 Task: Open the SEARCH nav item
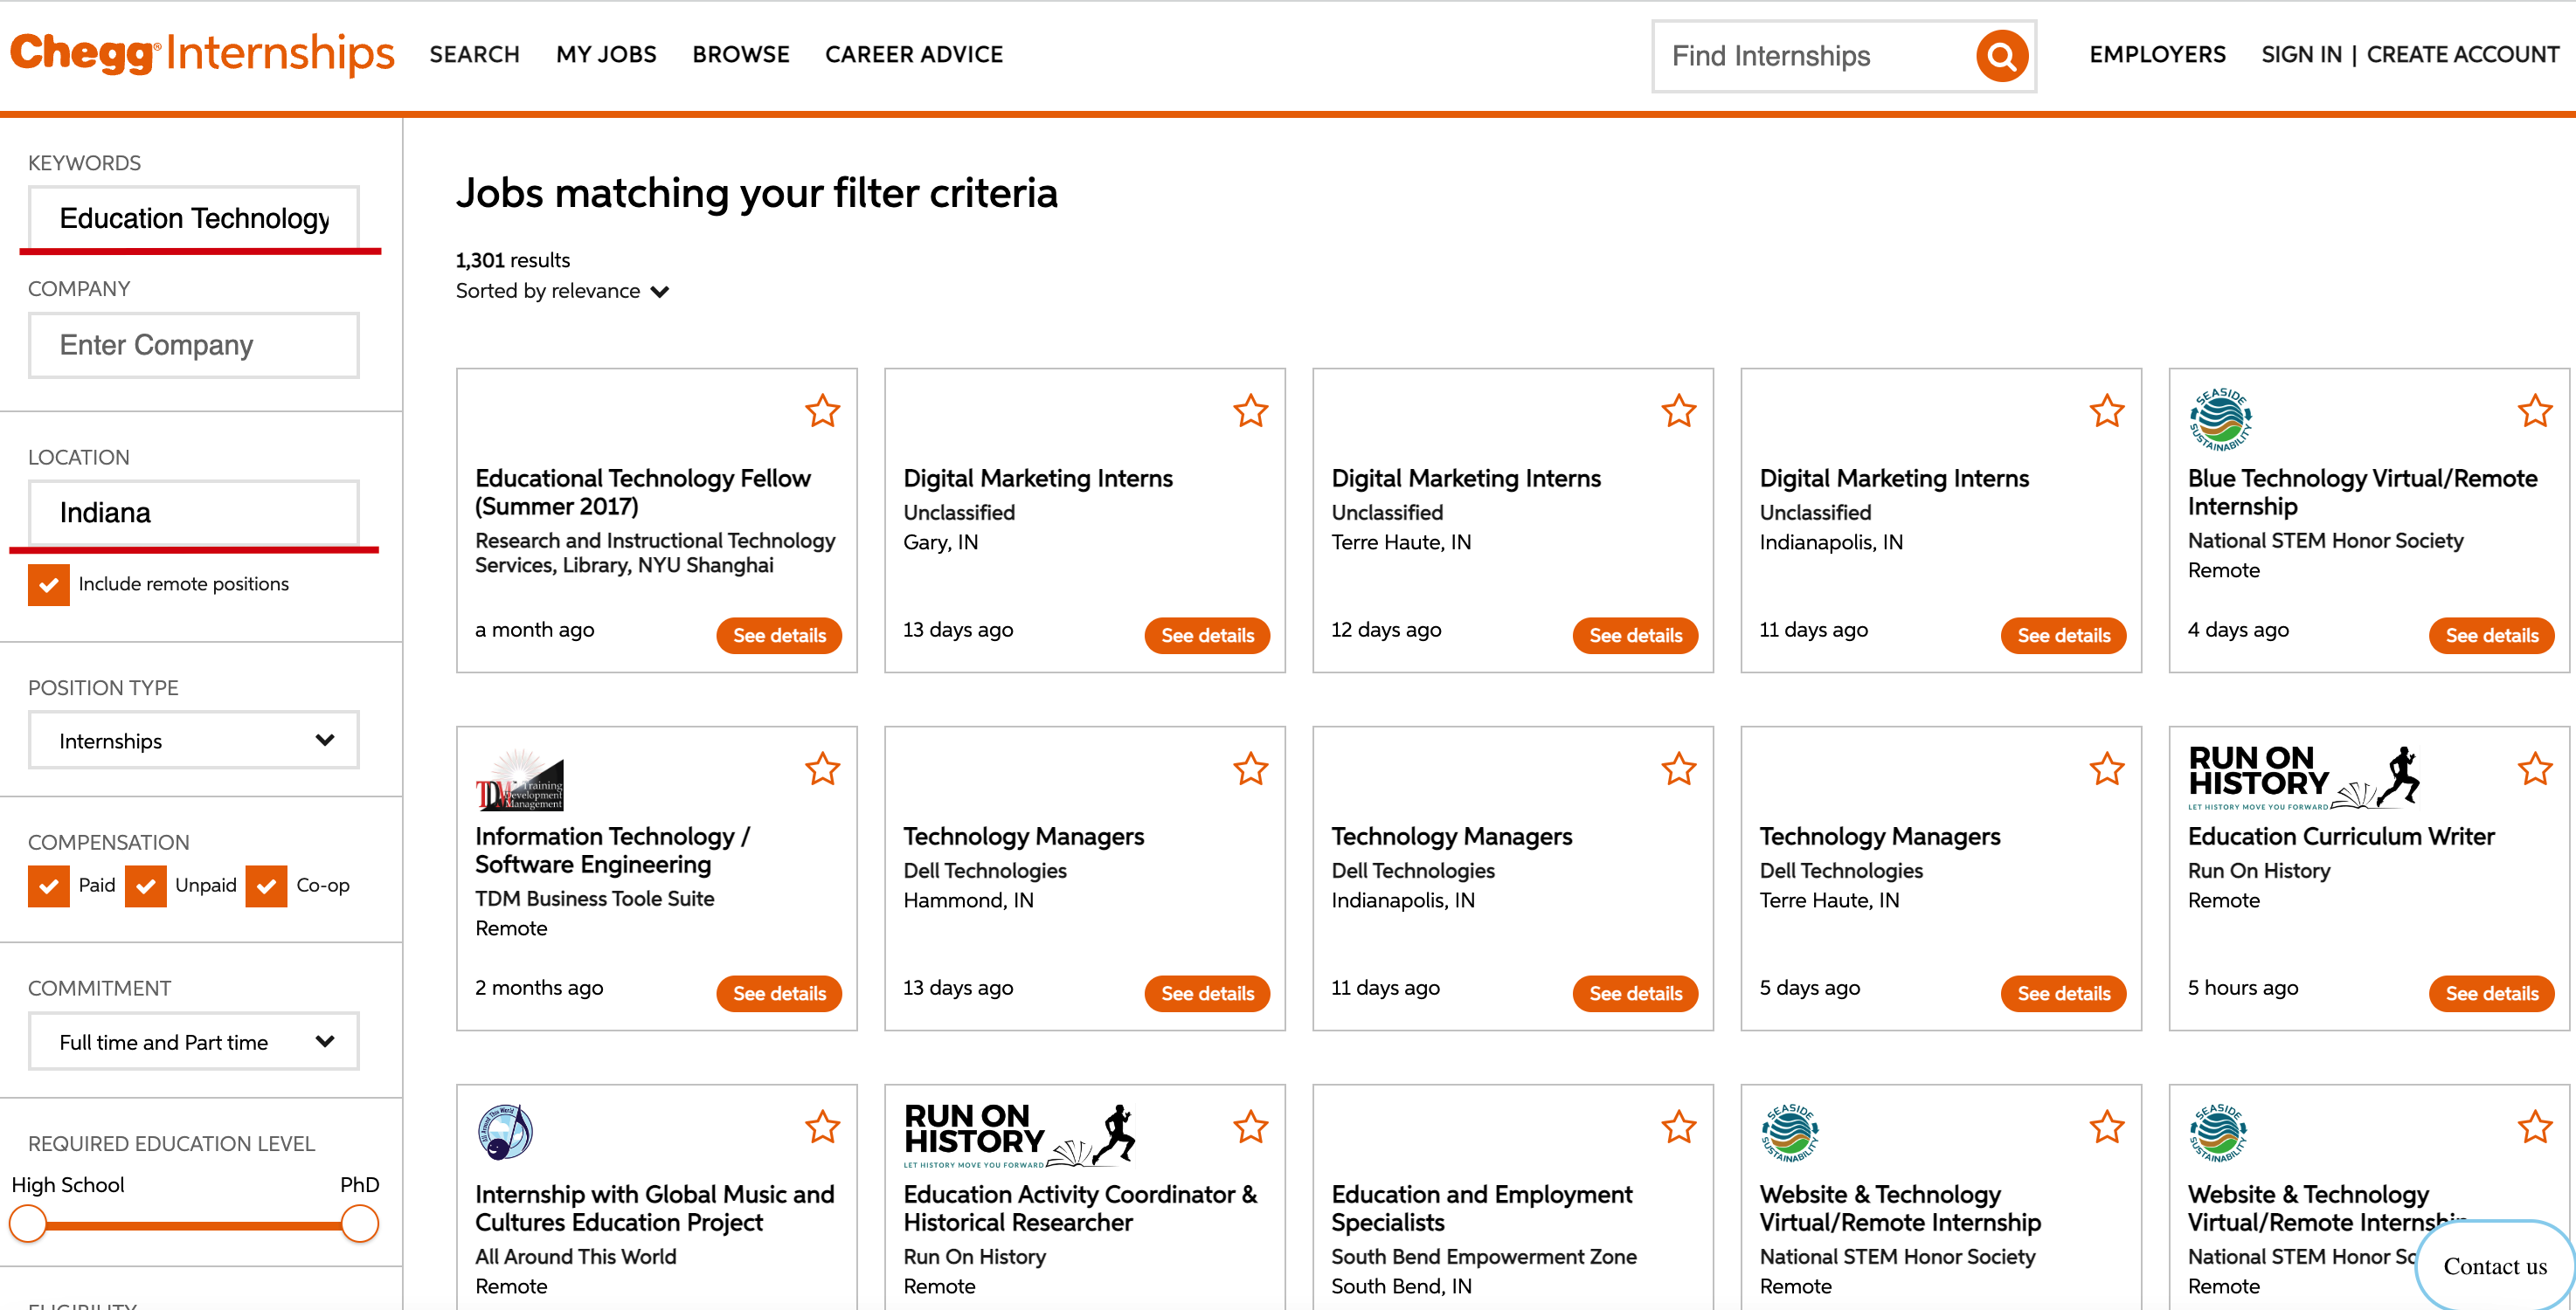(x=474, y=54)
